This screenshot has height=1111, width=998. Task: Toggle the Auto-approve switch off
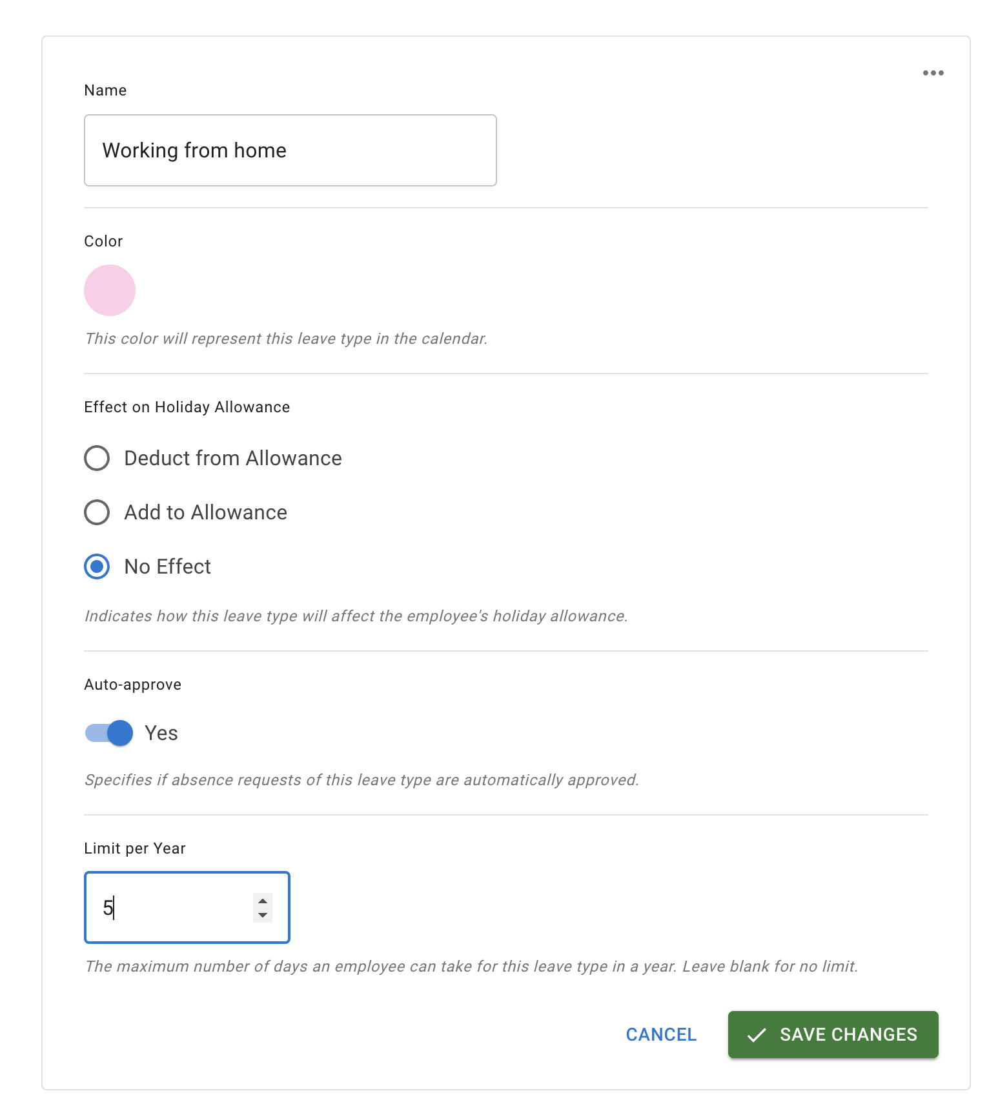108,733
